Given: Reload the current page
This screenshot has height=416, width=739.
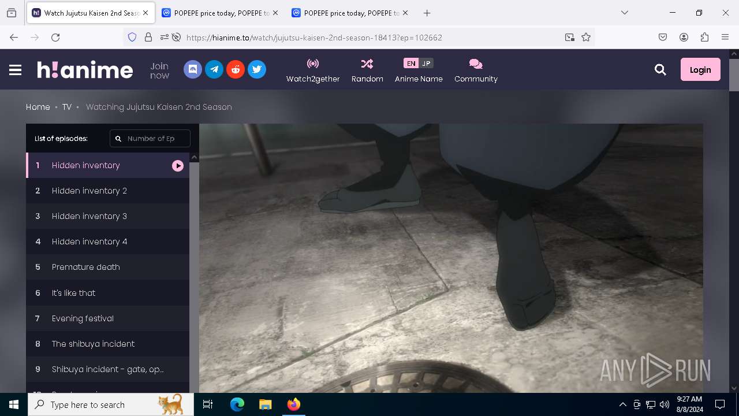Looking at the screenshot, I should click(x=55, y=37).
